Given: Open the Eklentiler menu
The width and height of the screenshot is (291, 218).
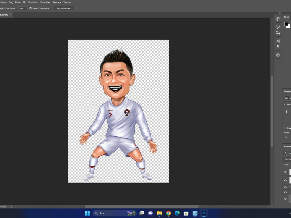Looking at the screenshot, I should tap(45, 2).
